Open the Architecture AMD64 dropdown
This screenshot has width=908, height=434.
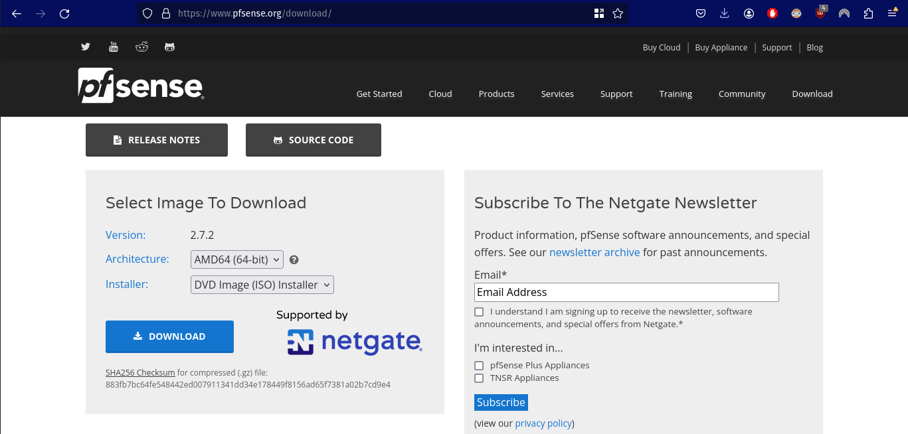[237, 259]
